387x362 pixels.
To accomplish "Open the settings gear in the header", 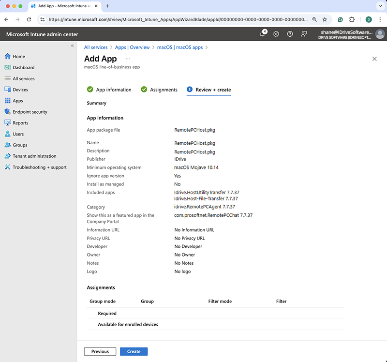I will click(276, 34).
